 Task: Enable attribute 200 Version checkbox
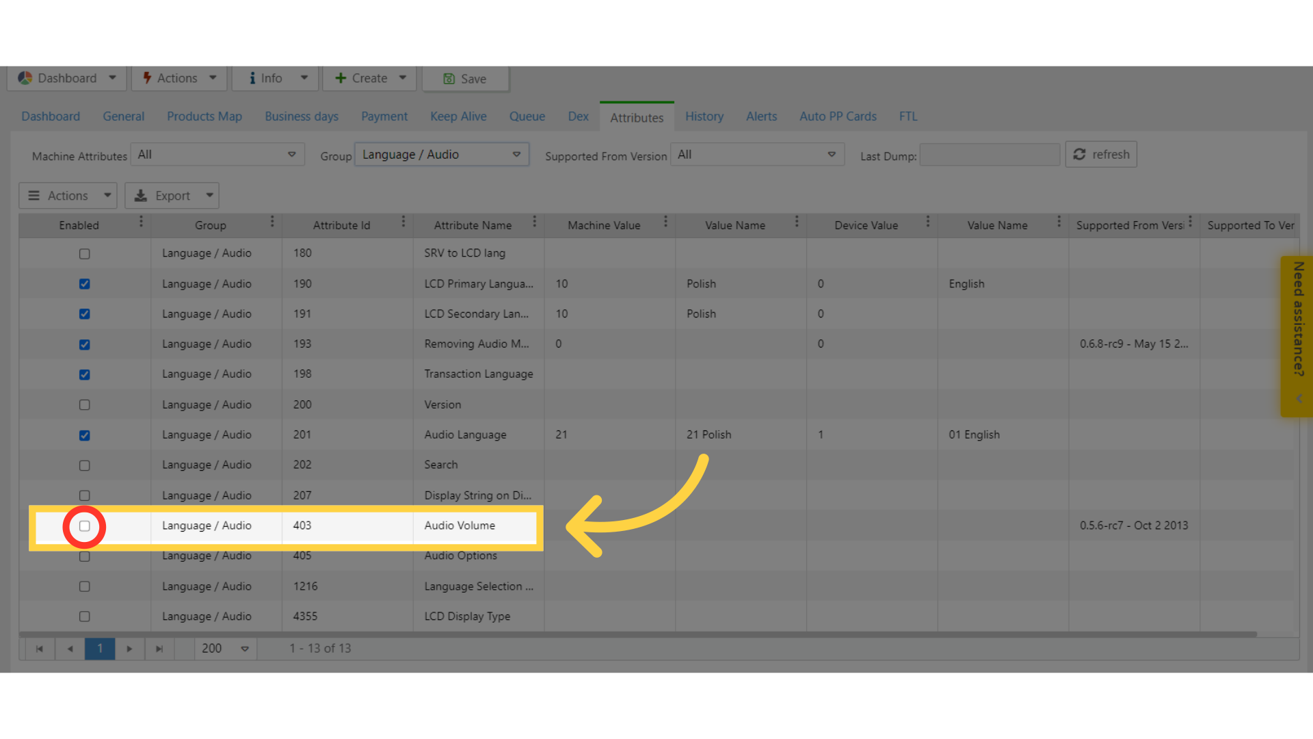[x=84, y=405]
